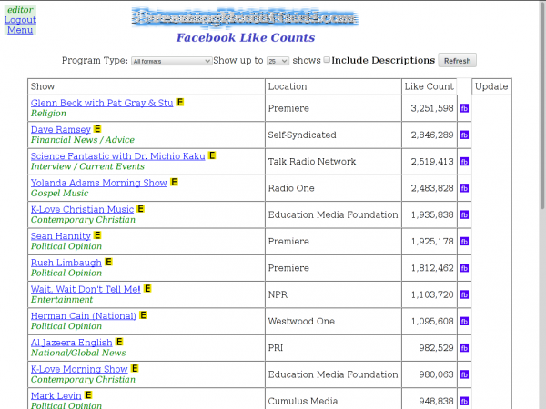The width and height of the screenshot is (546, 409).
Task: Click the Show column header
Action: pyautogui.click(x=147, y=86)
